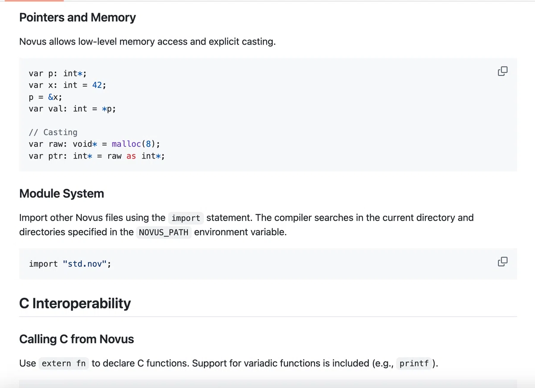Viewport: 535px width, 388px height.
Task: Copy the pointers code block to clipboard
Action: [x=502, y=71]
